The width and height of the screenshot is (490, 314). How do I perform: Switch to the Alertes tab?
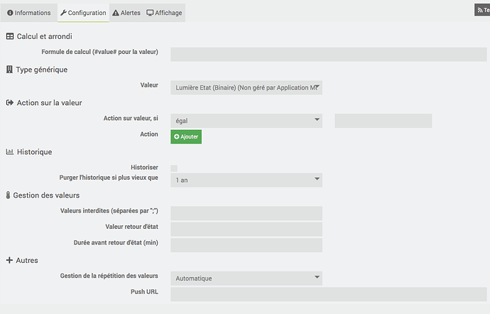point(126,13)
